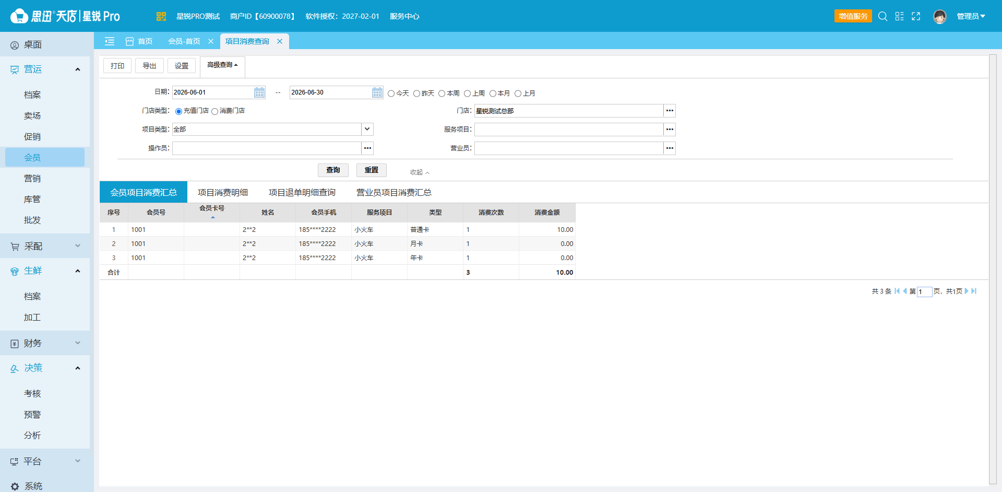
Task: Select the 本月 date radio button
Action: click(493, 93)
